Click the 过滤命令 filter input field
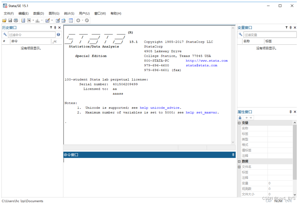The width and height of the screenshot is (300, 203). tap(32, 35)
